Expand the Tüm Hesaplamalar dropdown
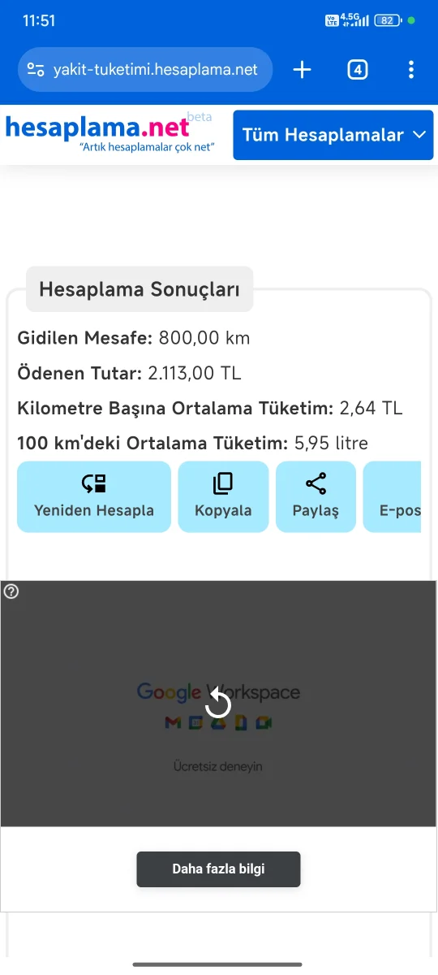Viewport: 438px width, 975px height. 333,135
